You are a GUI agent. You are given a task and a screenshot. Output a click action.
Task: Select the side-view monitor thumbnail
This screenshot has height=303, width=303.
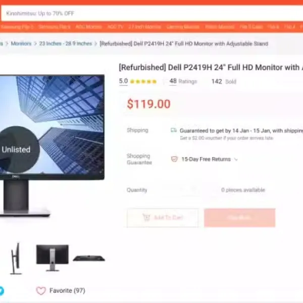point(16,259)
